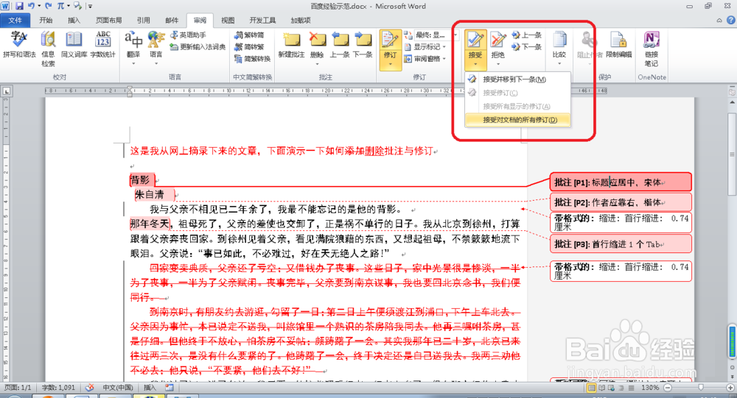Click 中文(中国) language in status bar

pos(117,388)
